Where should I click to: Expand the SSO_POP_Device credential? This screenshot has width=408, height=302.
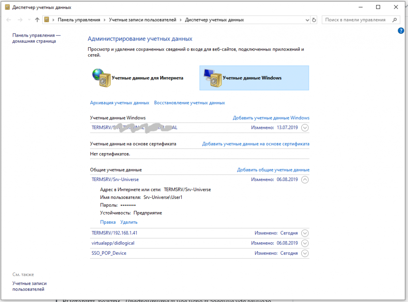coord(305,253)
